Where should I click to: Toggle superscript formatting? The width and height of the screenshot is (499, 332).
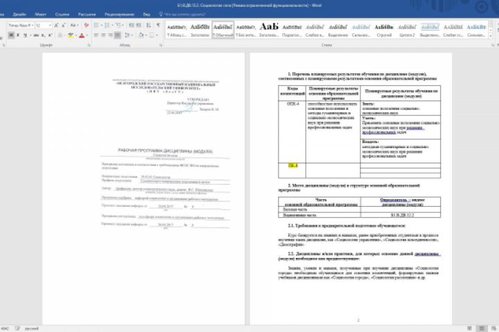click(x=50, y=35)
